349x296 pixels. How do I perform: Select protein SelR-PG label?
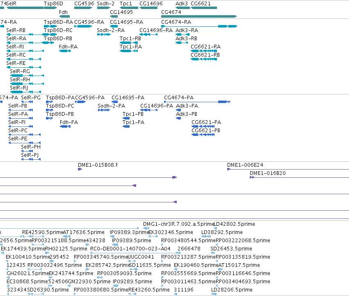coord(31,97)
